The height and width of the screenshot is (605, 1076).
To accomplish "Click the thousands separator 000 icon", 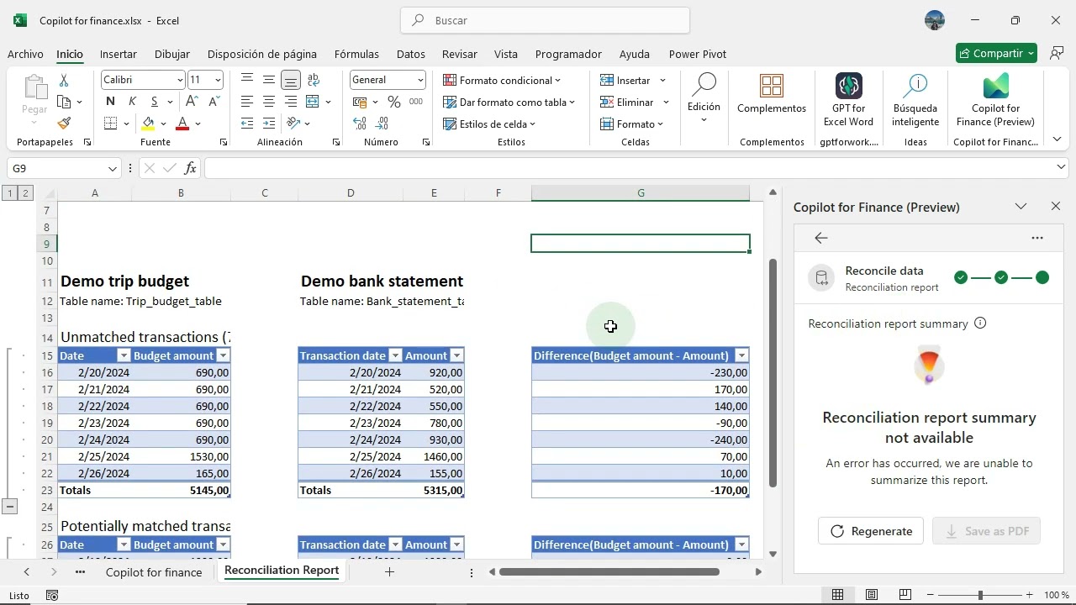I will tap(416, 102).
